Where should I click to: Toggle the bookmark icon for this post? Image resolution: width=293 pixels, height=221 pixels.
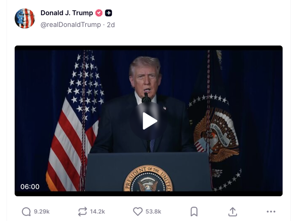click(x=194, y=212)
